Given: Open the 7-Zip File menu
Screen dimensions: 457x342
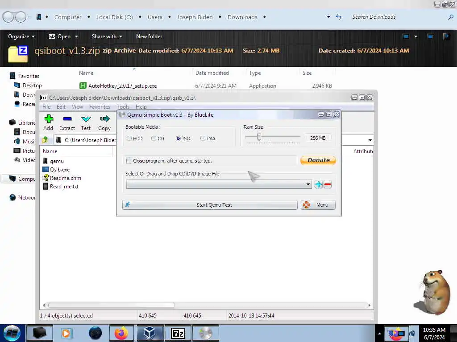Looking at the screenshot, I should click(46, 107).
